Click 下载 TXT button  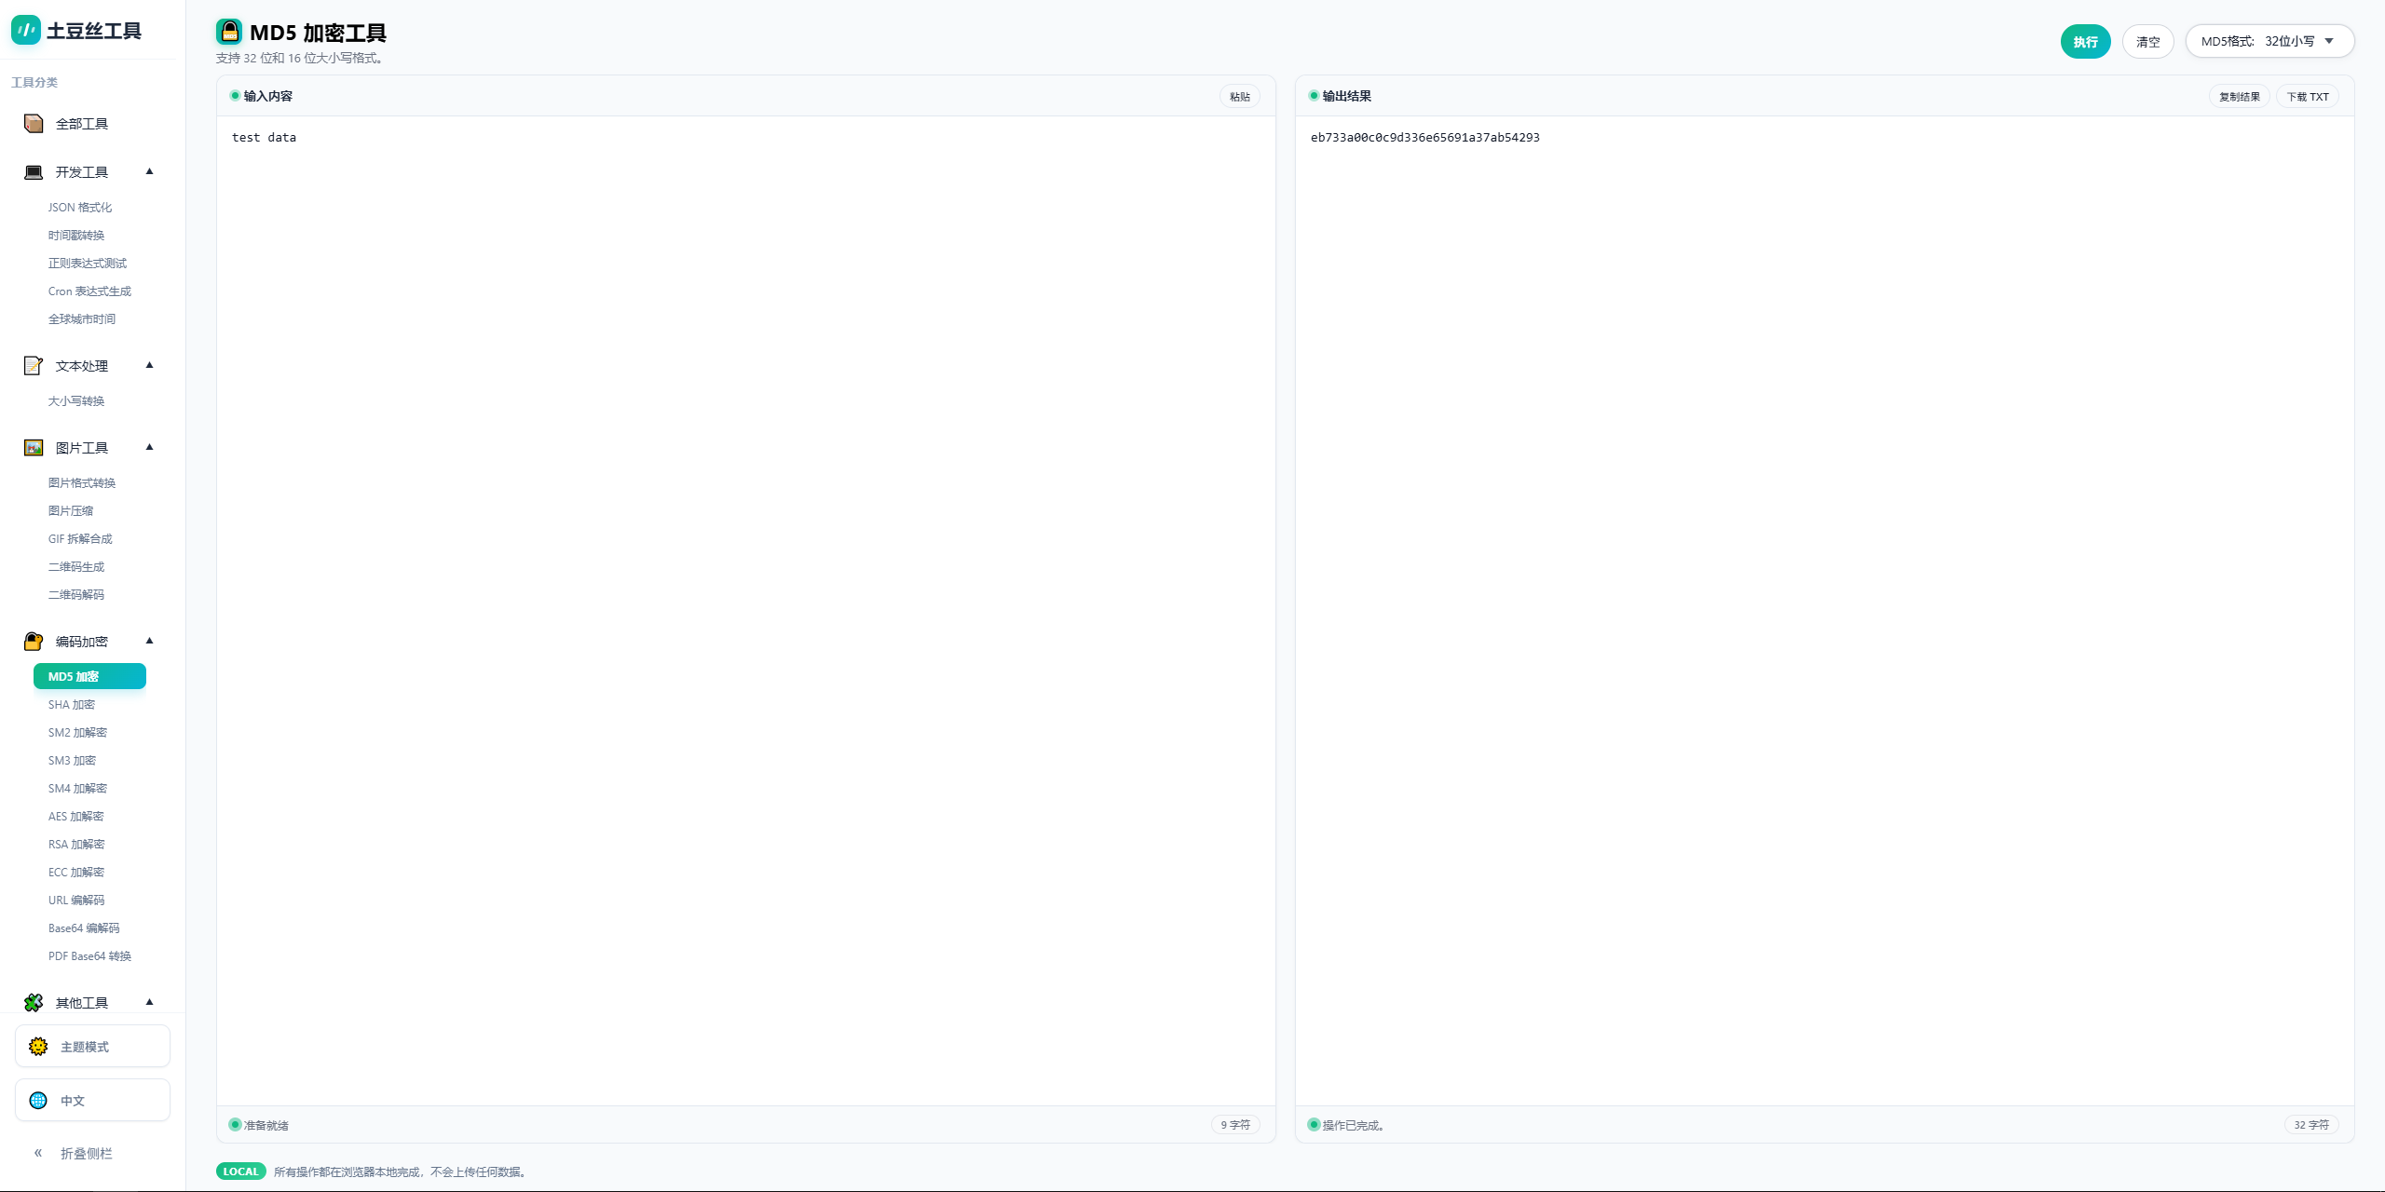(x=2307, y=97)
